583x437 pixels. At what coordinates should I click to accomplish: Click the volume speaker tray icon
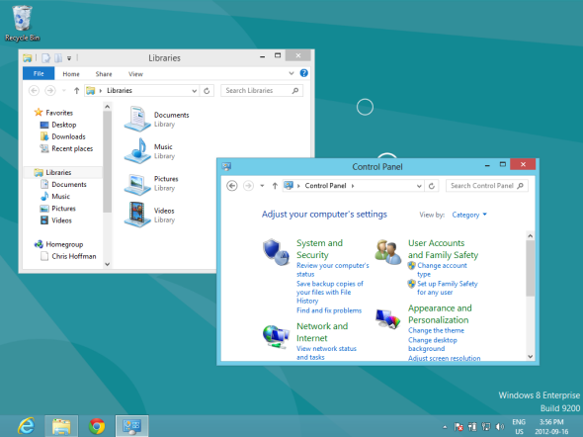tap(500, 426)
